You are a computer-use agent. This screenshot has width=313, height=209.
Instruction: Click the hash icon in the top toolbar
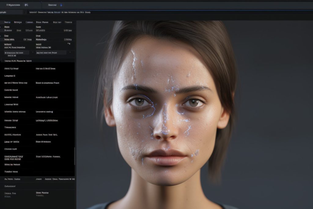tap(26, 5)
